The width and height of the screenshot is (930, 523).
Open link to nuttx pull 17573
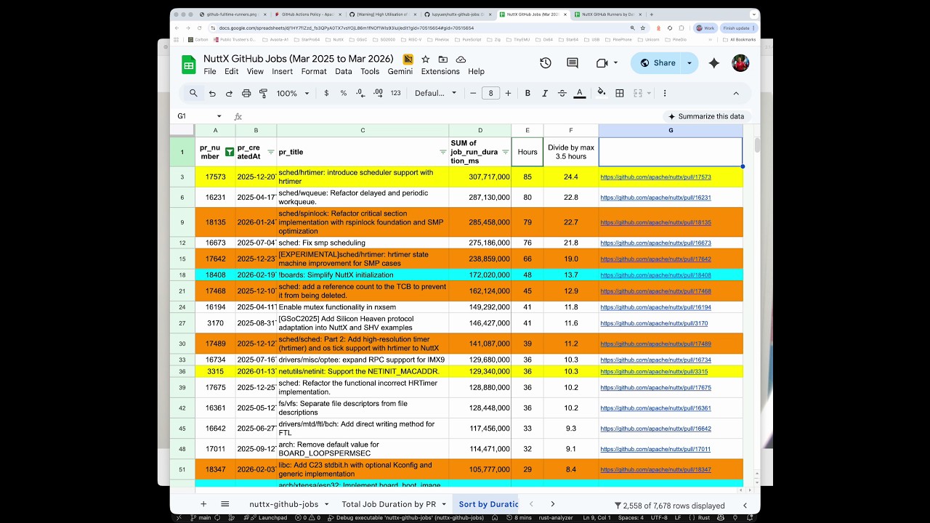pyautogui.click(x=655, y=177)
